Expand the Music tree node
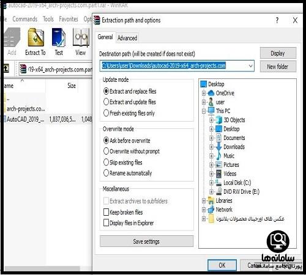 coord(211,156)
